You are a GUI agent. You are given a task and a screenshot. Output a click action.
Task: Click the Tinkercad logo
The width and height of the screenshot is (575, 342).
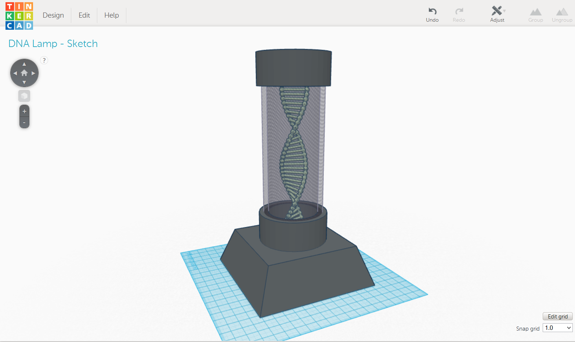pos(19,15)
